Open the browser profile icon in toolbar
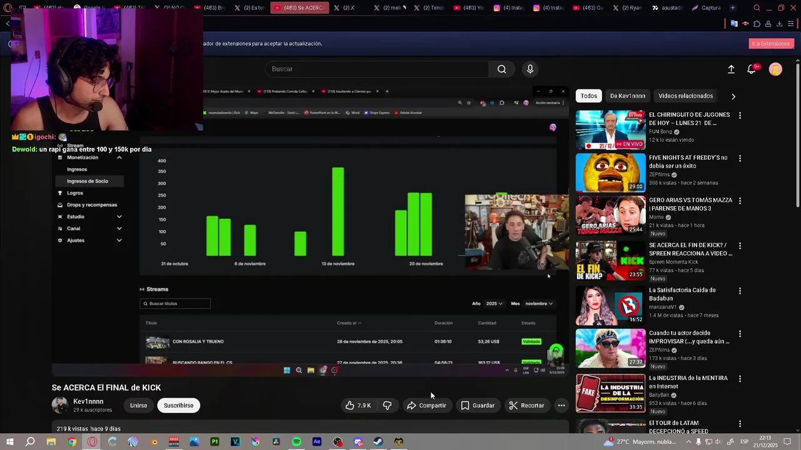Screen dimensions: 801x450 (x=768, y=24)
